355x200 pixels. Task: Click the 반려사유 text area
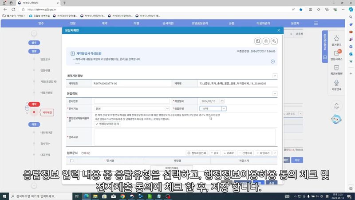click(185, 137)
